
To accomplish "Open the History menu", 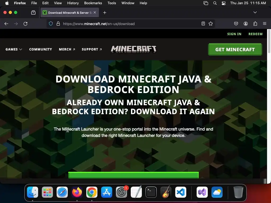I will click(x=73, y=3).
